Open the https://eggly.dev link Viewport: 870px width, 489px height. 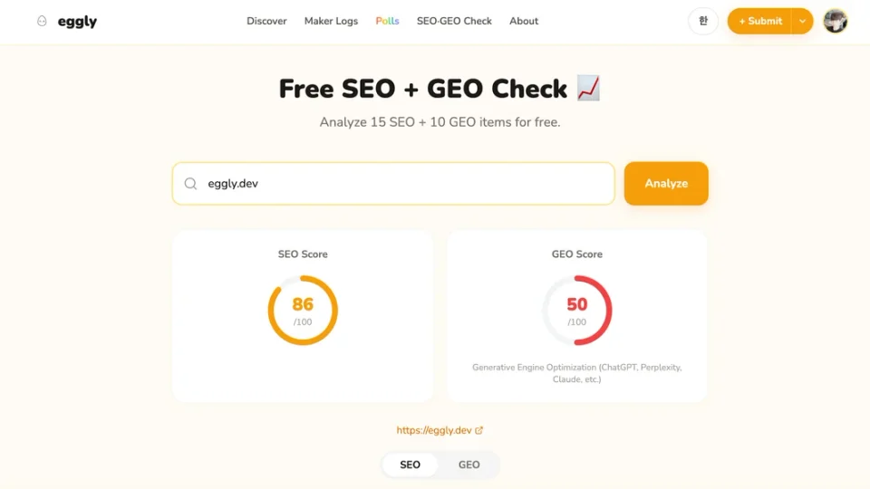coord(434,431)
